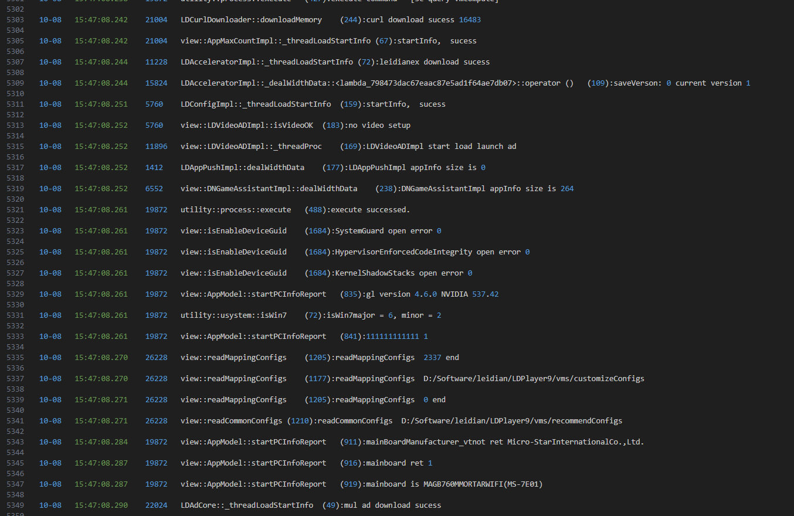Click thread ID 22024 on the last line
The height and width of the screenshot is (516, 794).
(156, 505)
